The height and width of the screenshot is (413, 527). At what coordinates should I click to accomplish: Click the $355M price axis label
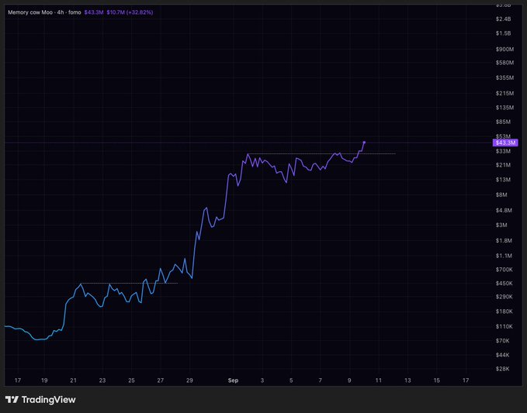(504, 77)
